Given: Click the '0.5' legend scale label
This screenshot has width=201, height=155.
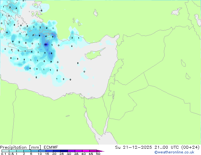Looking at the screenshot, I should pyautogui.click(x=11, y=154).
